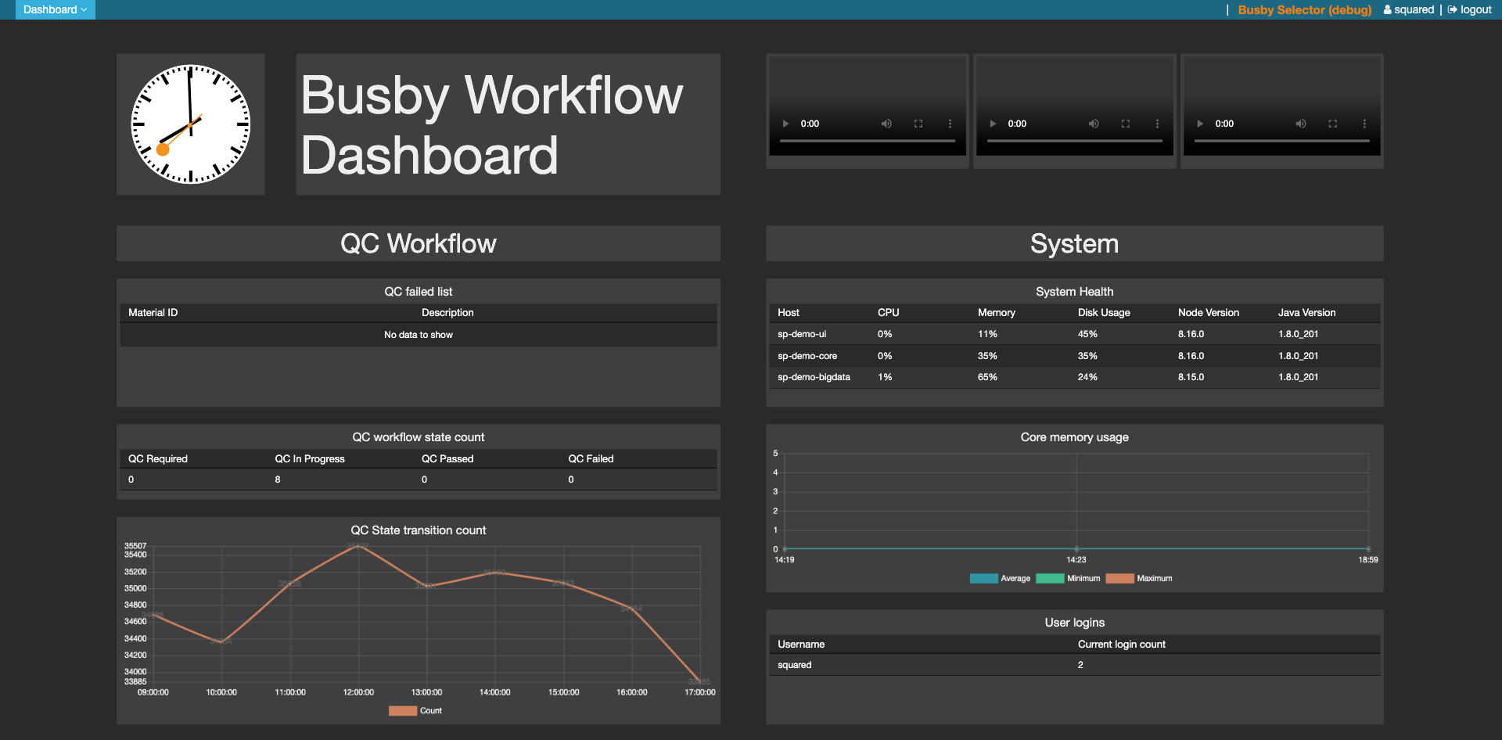The width and height of the screenshot is (1502, 740).
Task: Click the seek bar of the first video
Action: [867, 140]
